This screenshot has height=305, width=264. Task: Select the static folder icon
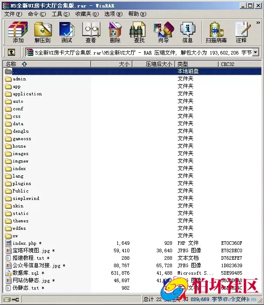point(8,214)
